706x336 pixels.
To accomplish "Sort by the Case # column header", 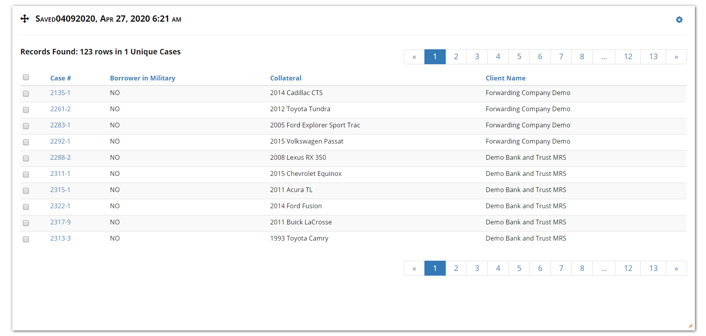I will [61, 78].
